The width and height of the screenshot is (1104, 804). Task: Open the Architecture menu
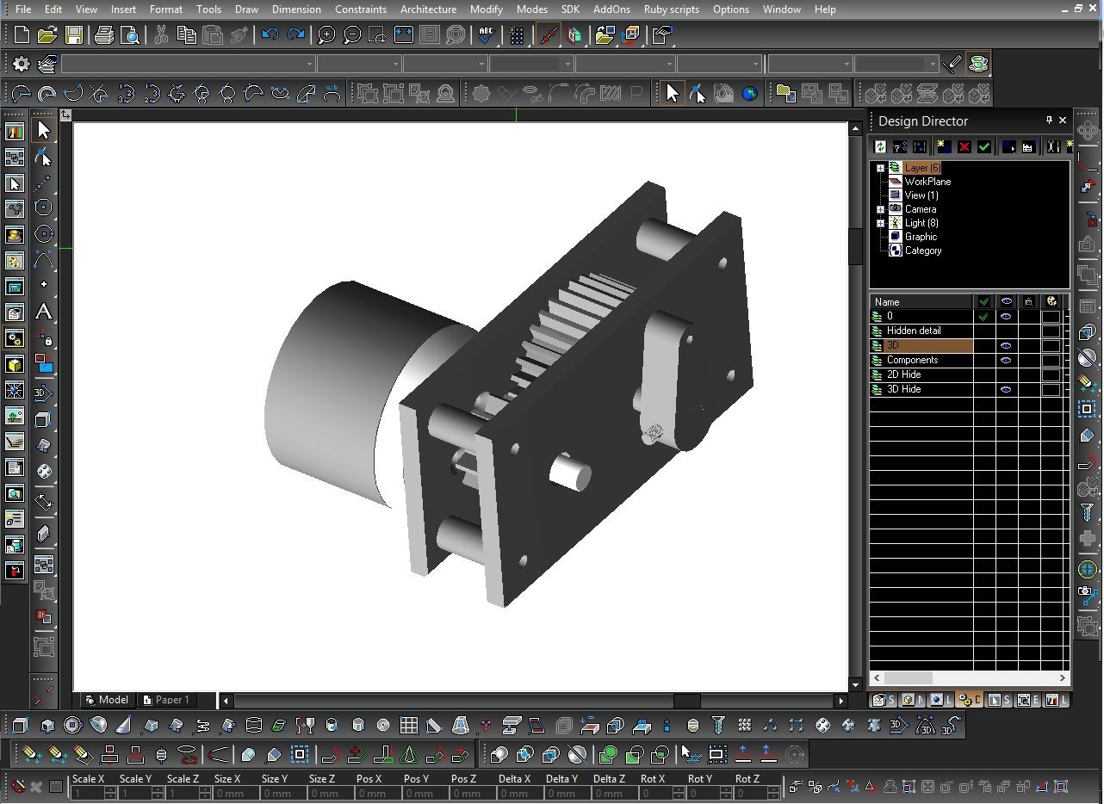point(428,9)
